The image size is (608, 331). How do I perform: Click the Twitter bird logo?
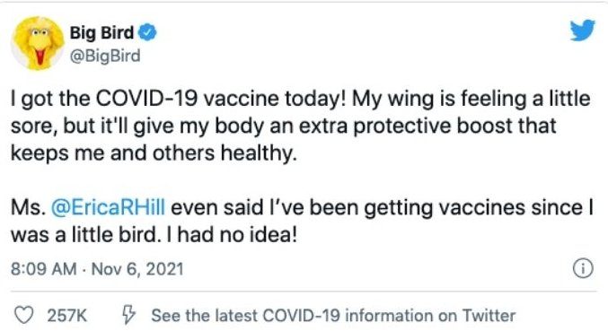[583, 30]
